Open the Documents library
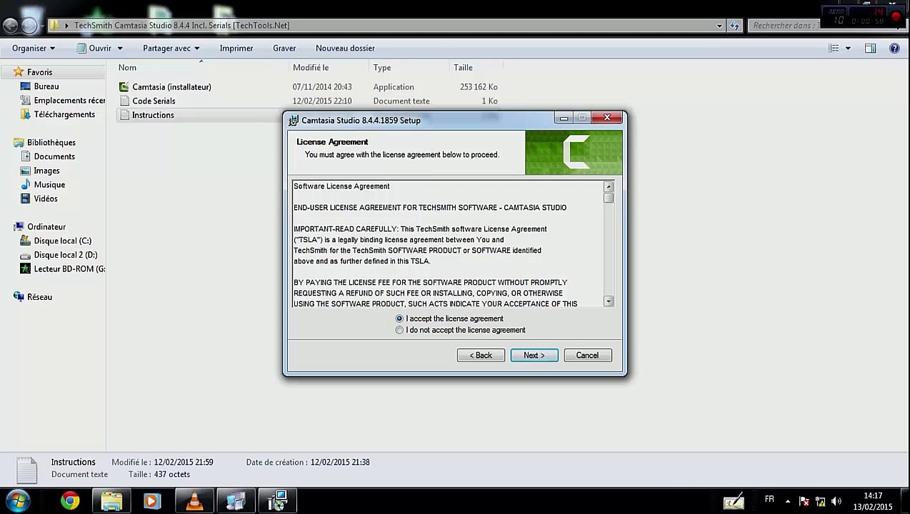Screen dimensions: 910x514 (x=54, y=156)
